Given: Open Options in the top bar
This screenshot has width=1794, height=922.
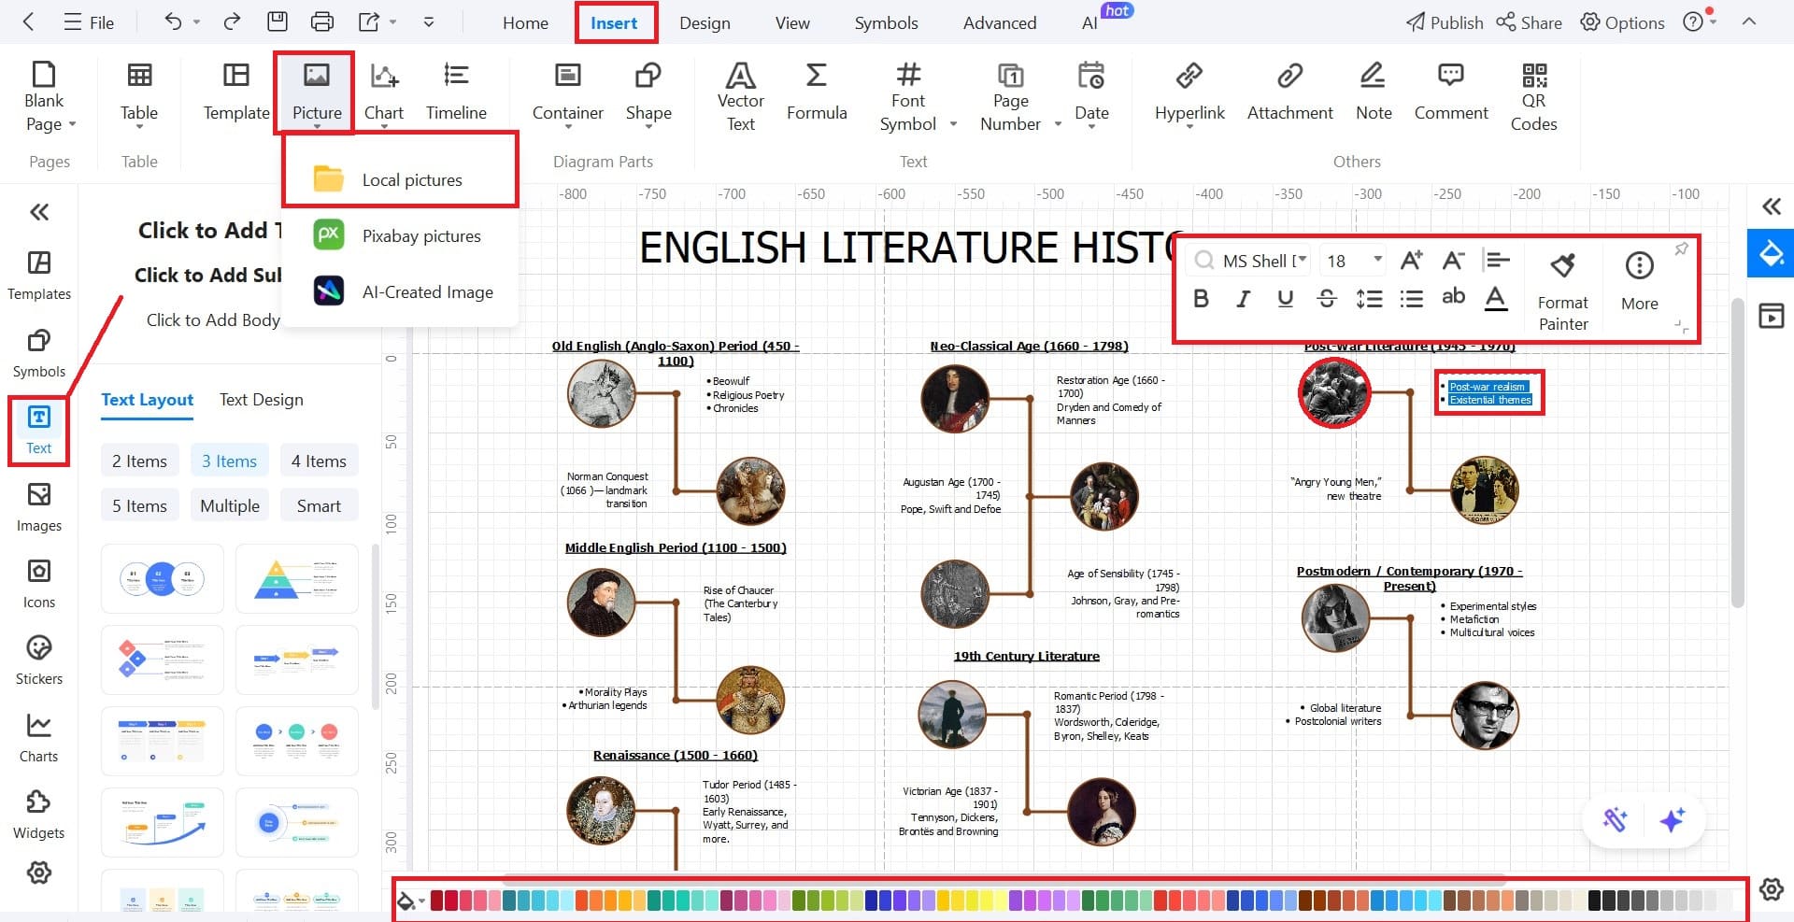Looking at the screenshot, I should tap(1622, 22).
